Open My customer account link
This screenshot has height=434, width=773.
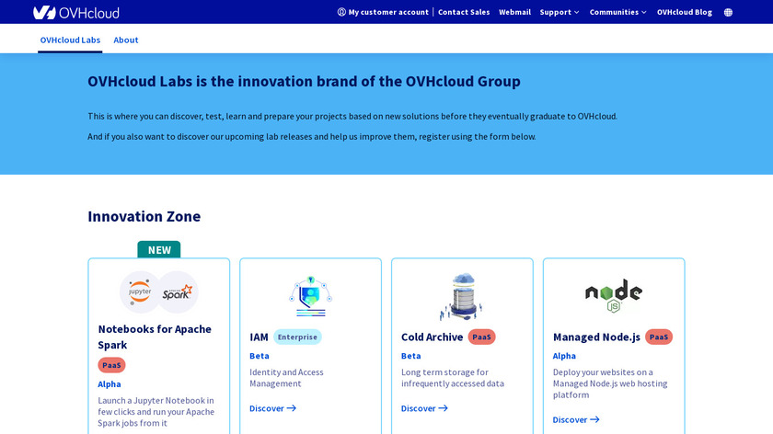click(383, 12)
